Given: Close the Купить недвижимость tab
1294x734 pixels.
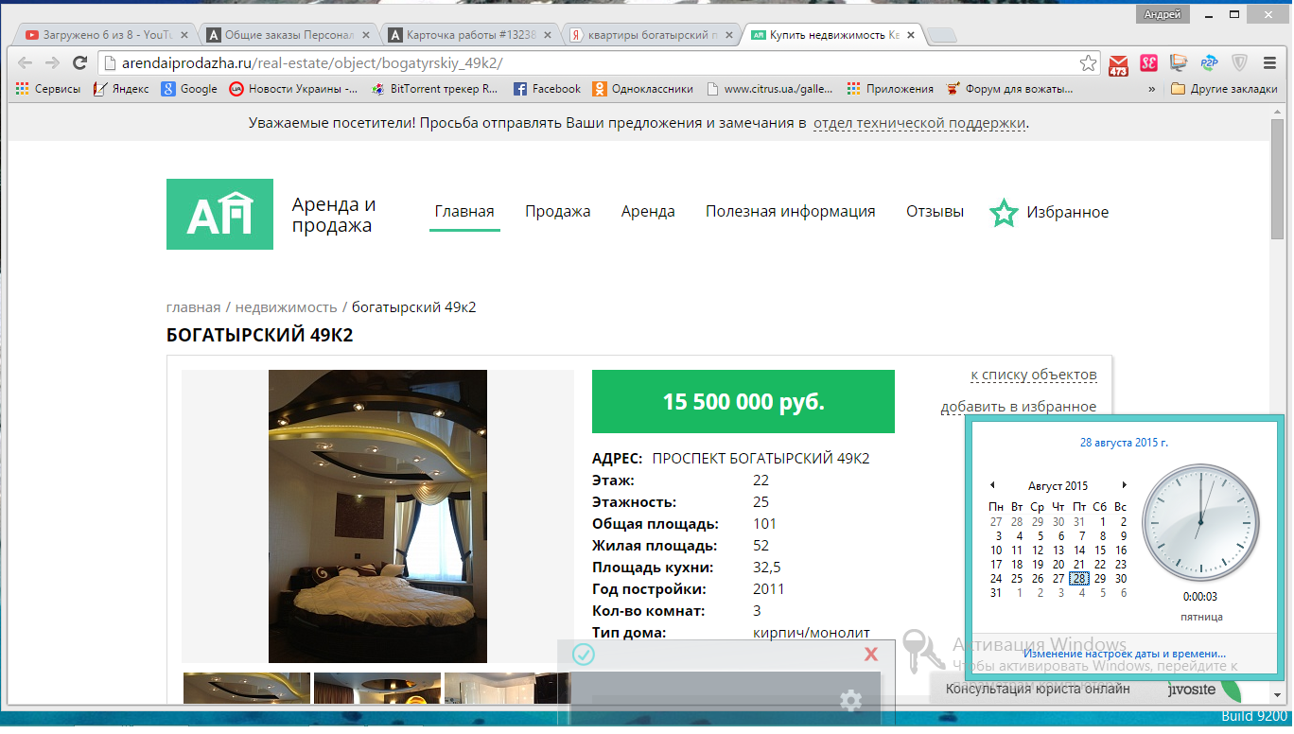Looking at the screenshot, I should (912, 35).
